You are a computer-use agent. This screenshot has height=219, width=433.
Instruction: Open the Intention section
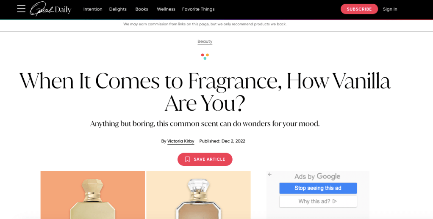(93, 9)
